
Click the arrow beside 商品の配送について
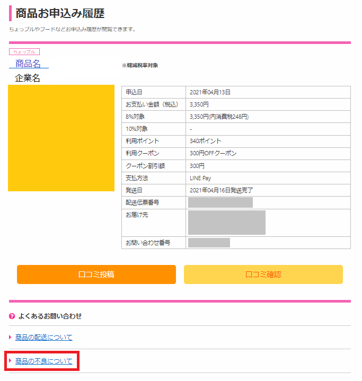coord(10,337)
